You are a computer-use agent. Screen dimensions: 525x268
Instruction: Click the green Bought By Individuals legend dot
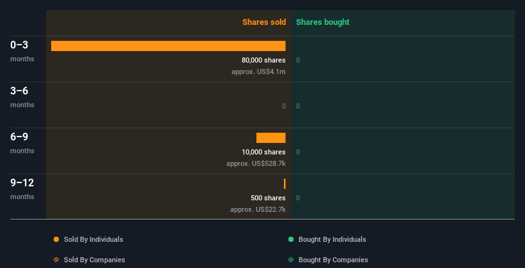291,239
